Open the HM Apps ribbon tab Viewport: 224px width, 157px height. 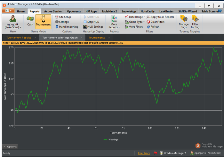(x=91, y=11)
